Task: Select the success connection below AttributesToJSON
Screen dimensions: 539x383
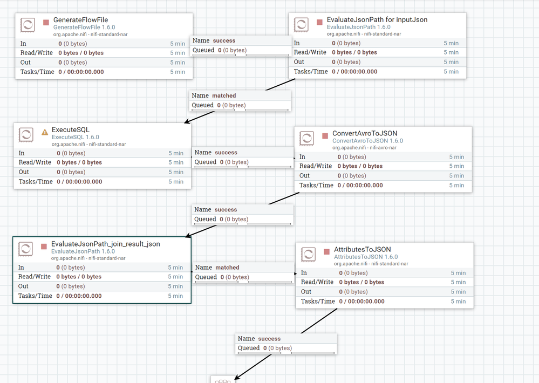Action: 286,344
